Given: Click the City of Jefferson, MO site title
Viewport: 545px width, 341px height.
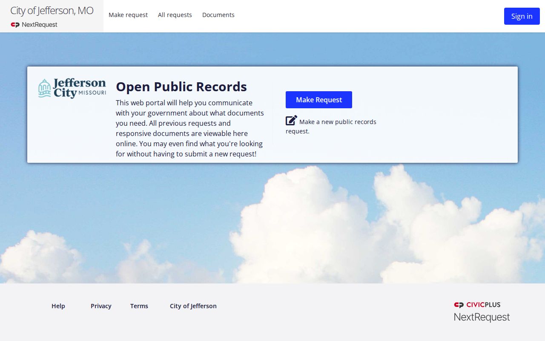Looking at the screenshot, I should tap(52, 11).
